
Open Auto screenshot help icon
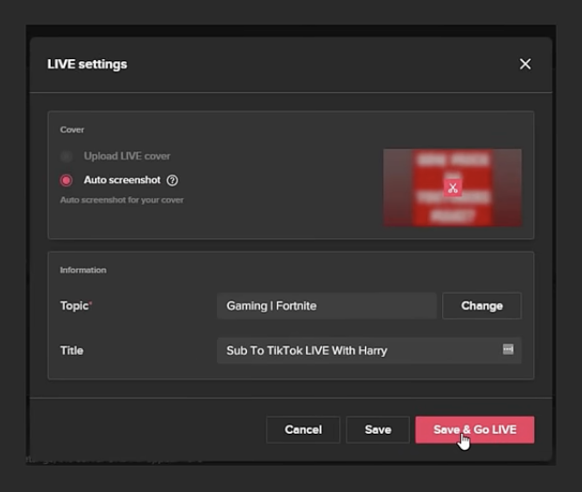tap(172, 180)
